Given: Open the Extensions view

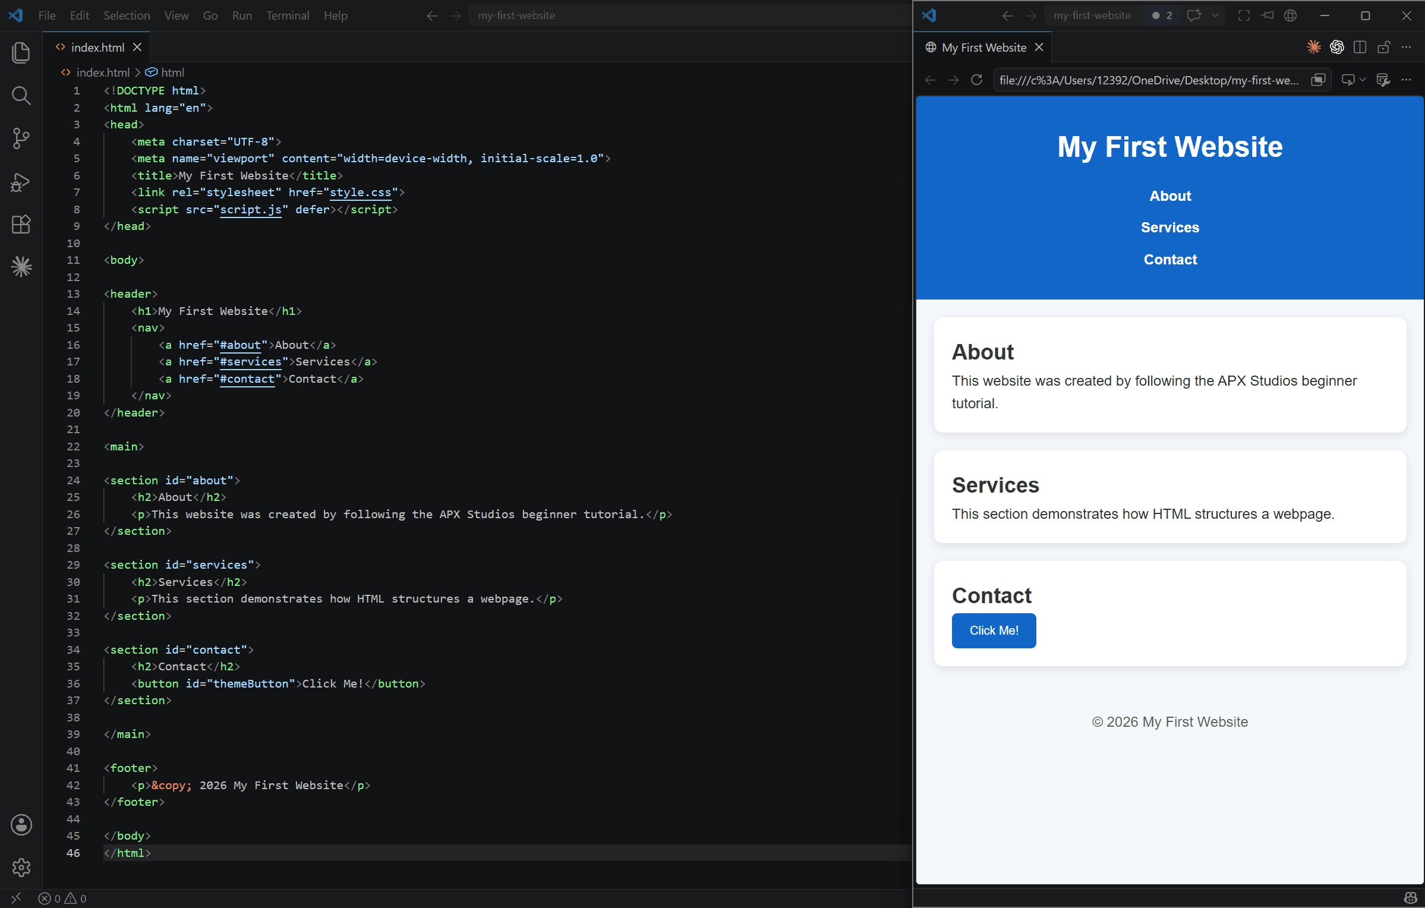Looking at the screenshot, I should (x=21, y=224).
